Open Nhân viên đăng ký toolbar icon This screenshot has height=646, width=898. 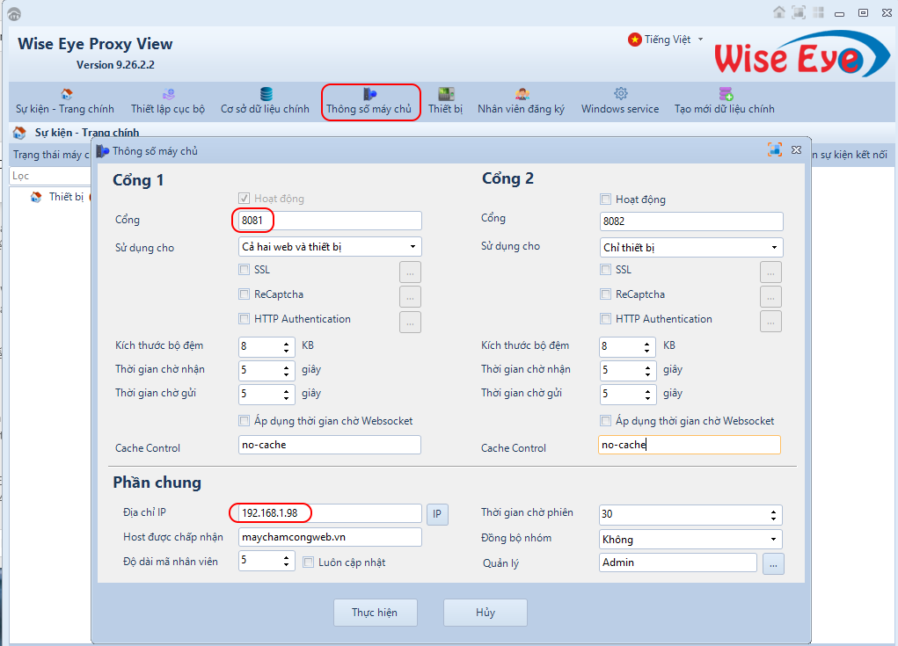click(x=522, y=94)
